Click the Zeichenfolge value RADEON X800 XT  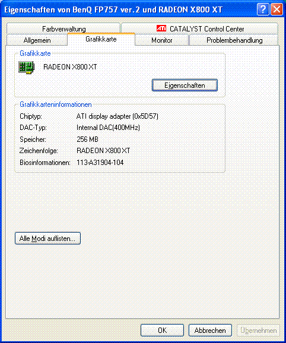coord(103,151)
